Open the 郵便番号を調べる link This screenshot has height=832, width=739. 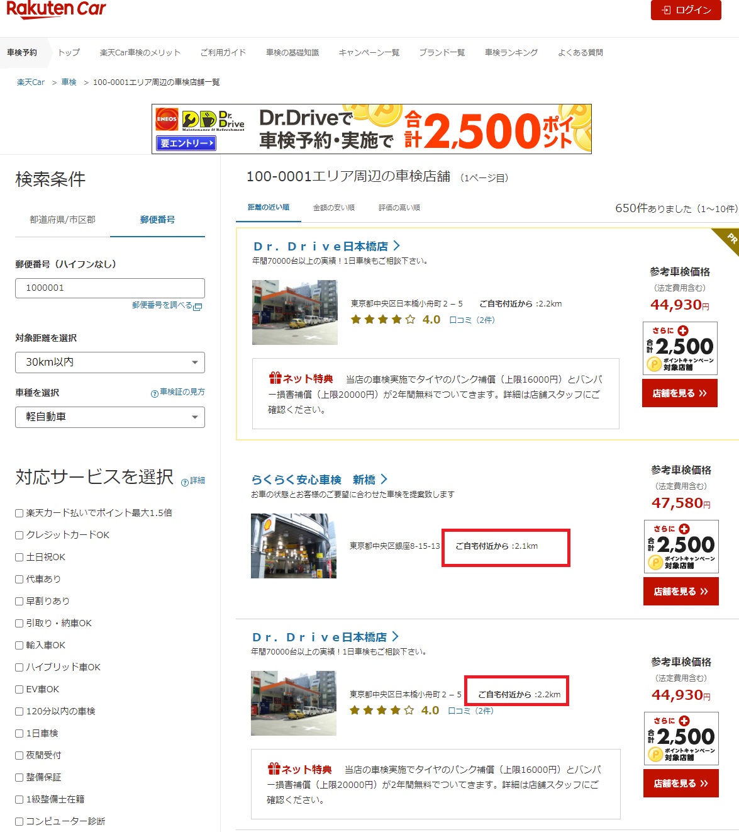pyautogui.click(x=162, y=305)
